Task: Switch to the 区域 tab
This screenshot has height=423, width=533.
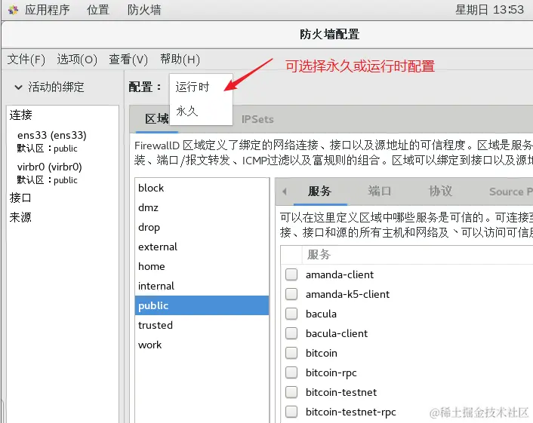Action: pyautogui.click(x=156, y=119)
